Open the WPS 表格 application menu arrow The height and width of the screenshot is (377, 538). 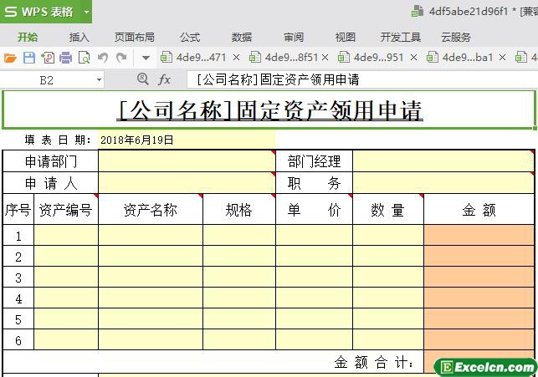pos(85,12)
